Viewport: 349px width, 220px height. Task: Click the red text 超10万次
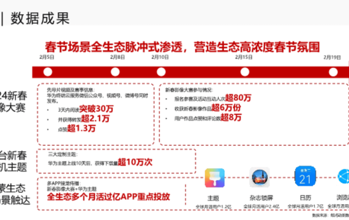(135, 162)
